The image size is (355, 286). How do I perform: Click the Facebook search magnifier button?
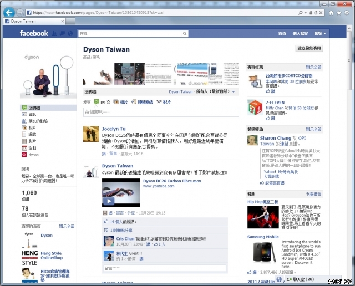click(x=185, y=34)
